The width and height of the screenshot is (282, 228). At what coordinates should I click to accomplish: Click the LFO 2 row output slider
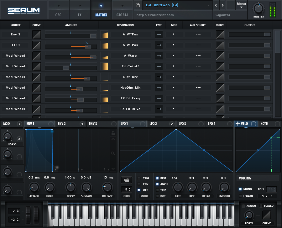[x=250, y=45]
